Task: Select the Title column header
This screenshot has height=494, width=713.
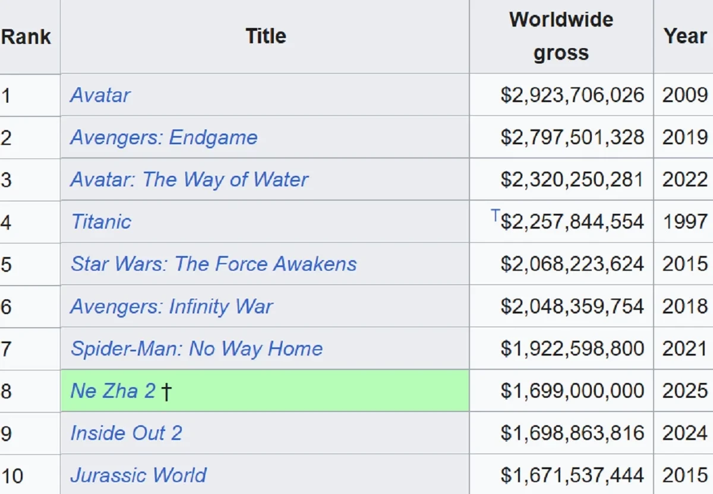Action: (266, 36)
